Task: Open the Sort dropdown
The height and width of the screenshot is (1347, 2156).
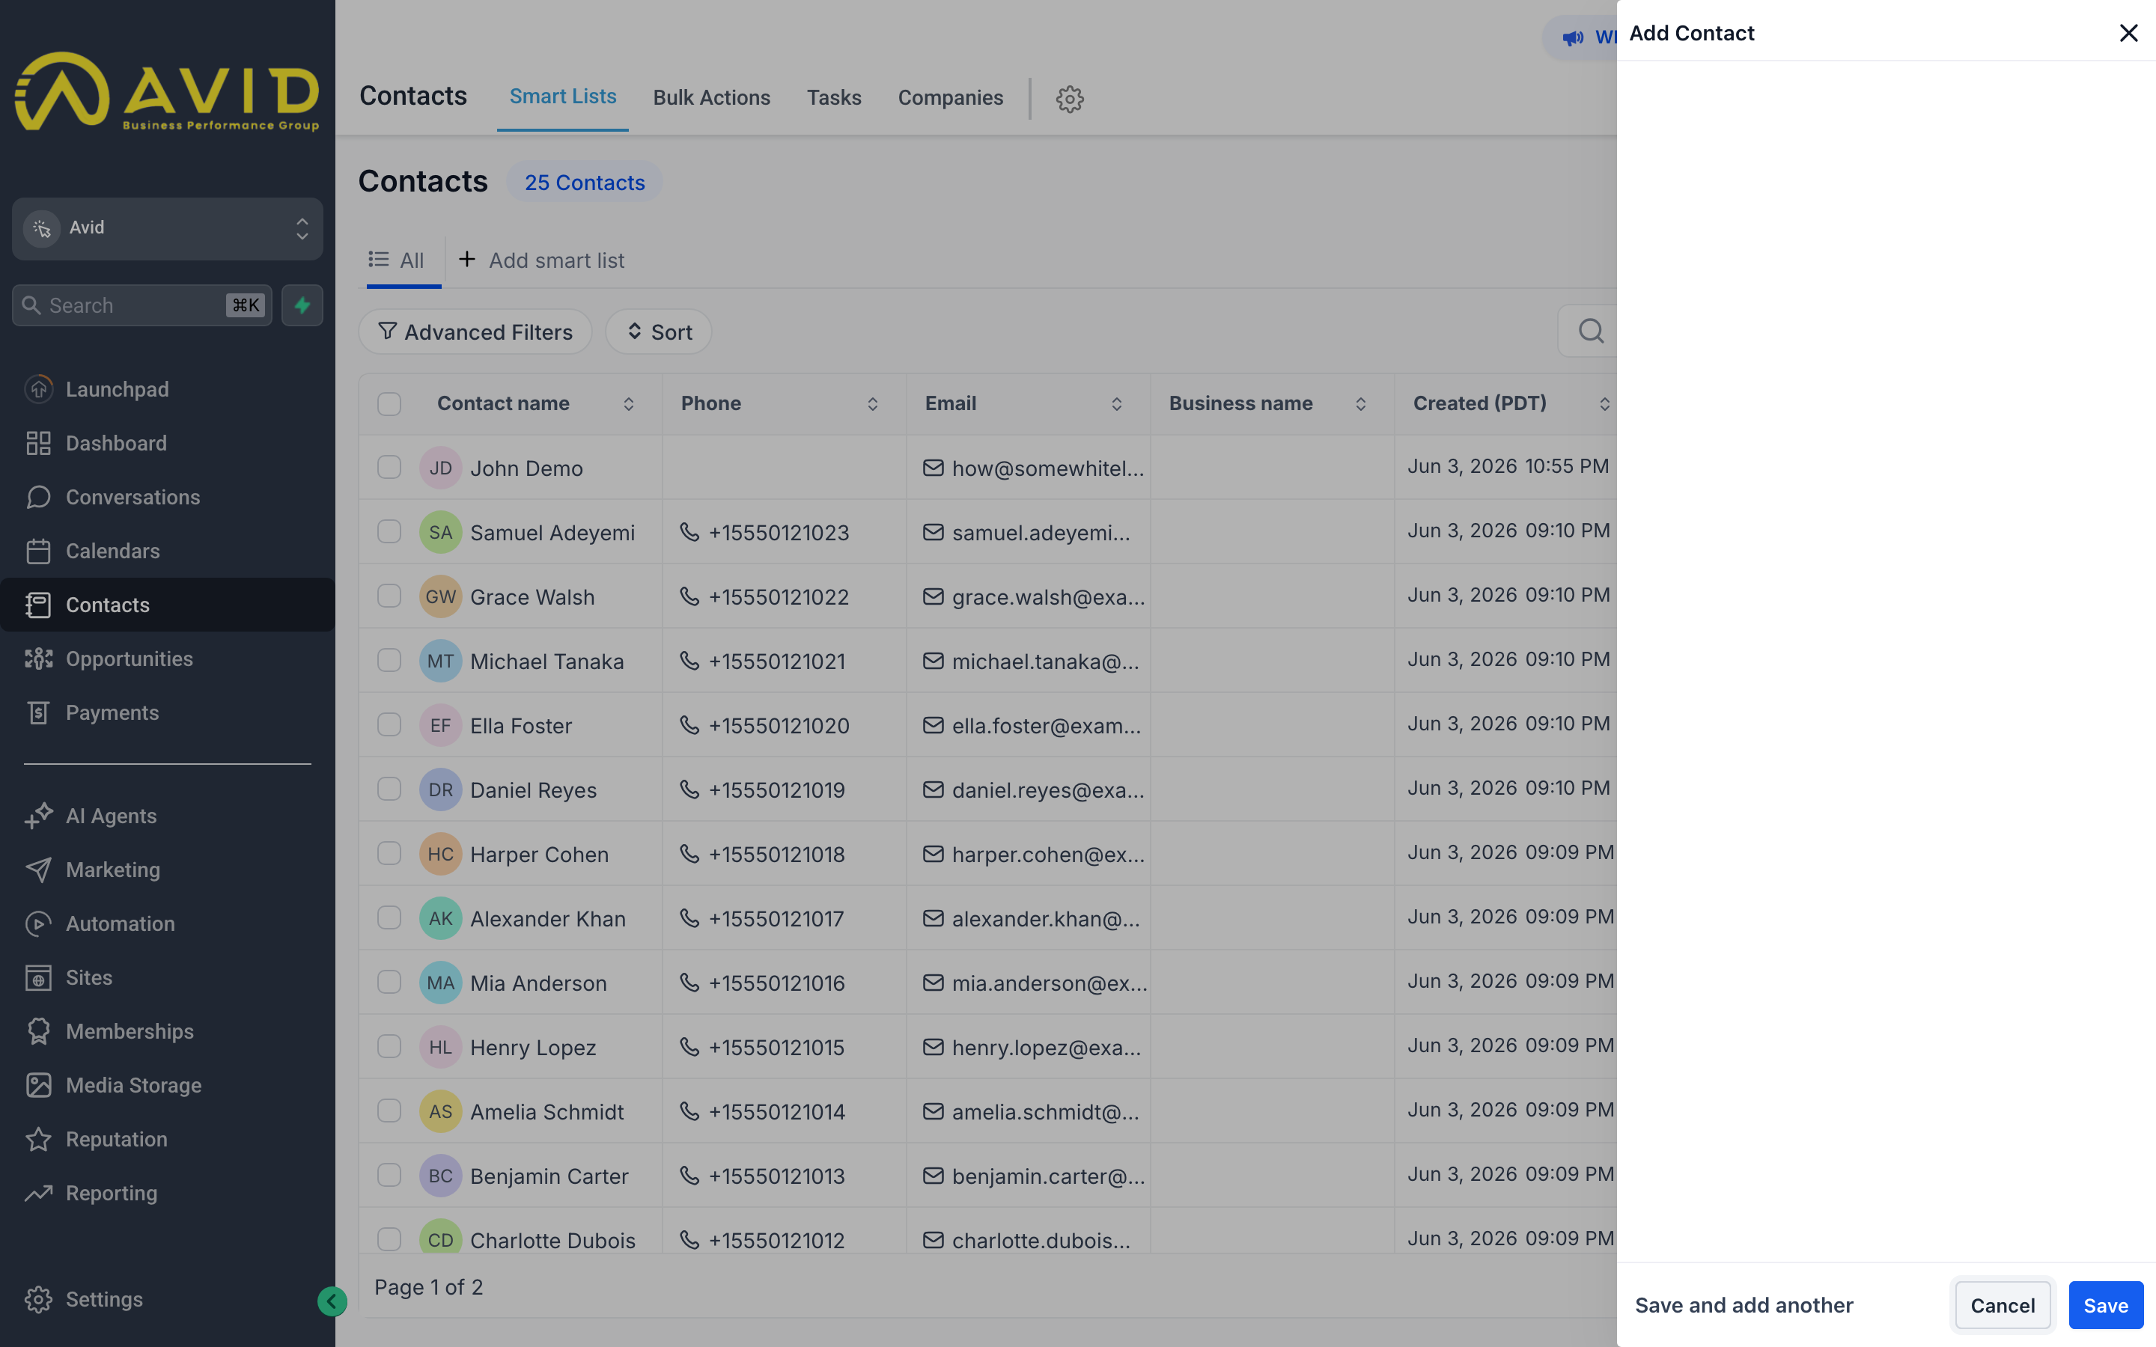Action: (658, 332)
